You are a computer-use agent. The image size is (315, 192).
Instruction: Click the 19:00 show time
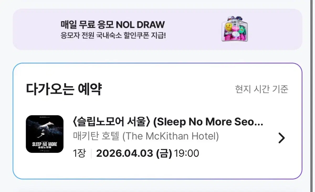click(x=187, y=153)
